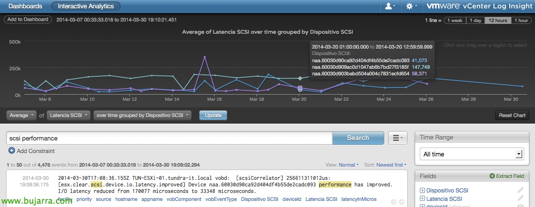The height and width of the screenshot is (207, 535).
Task: Open the Latencia SCSI chart field dropdown
Action: click(x=69, y=116)
